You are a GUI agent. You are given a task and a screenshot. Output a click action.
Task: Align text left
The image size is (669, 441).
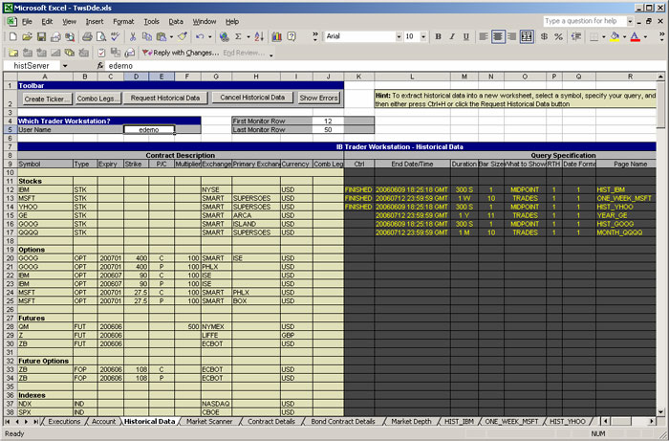point(484,37)
